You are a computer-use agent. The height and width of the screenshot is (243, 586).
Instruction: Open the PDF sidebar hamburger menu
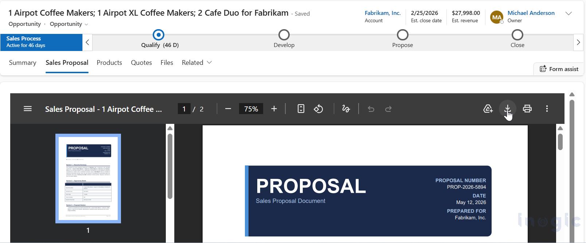28,109
